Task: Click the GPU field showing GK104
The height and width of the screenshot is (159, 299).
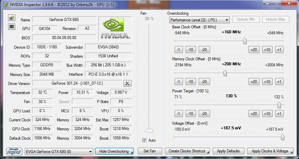Action: click(45, 28)
